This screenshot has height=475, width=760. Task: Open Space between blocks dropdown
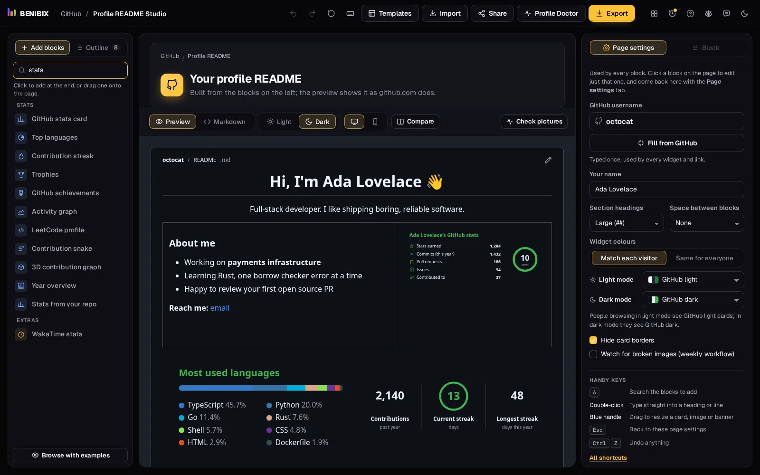pos(707,223)
